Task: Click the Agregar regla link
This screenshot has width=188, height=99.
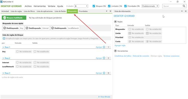Action: (x=120, y=46)
